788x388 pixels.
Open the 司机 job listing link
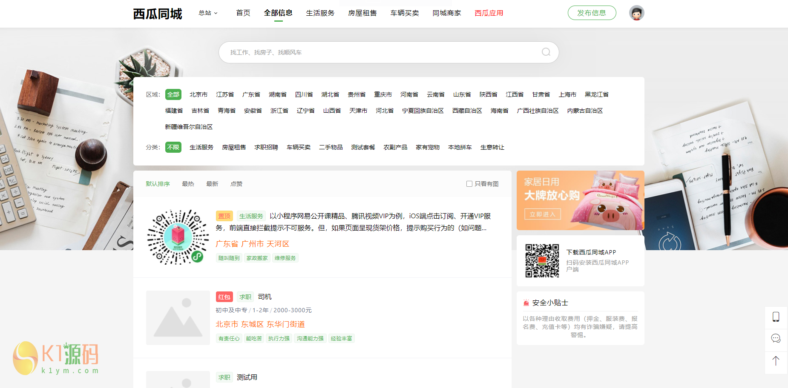pyautogui.click(x=265, y=297)
